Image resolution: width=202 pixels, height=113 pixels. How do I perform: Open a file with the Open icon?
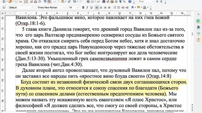tap(10, 1)
